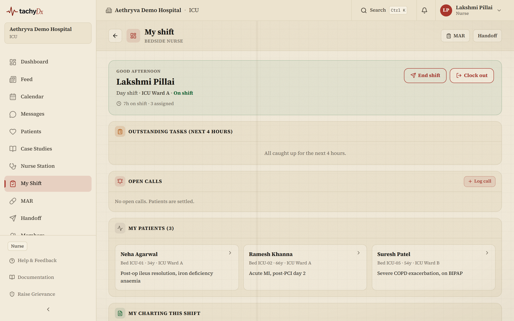Click the My Charting document icon
The image size is (514, 321).
[120, 313]
